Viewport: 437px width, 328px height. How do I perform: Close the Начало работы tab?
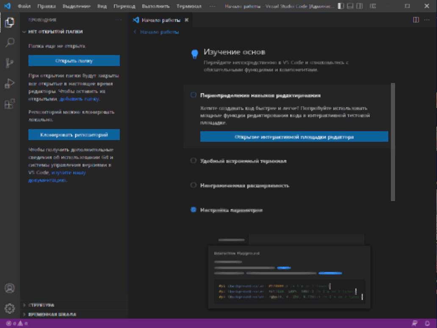coord(186,20)
